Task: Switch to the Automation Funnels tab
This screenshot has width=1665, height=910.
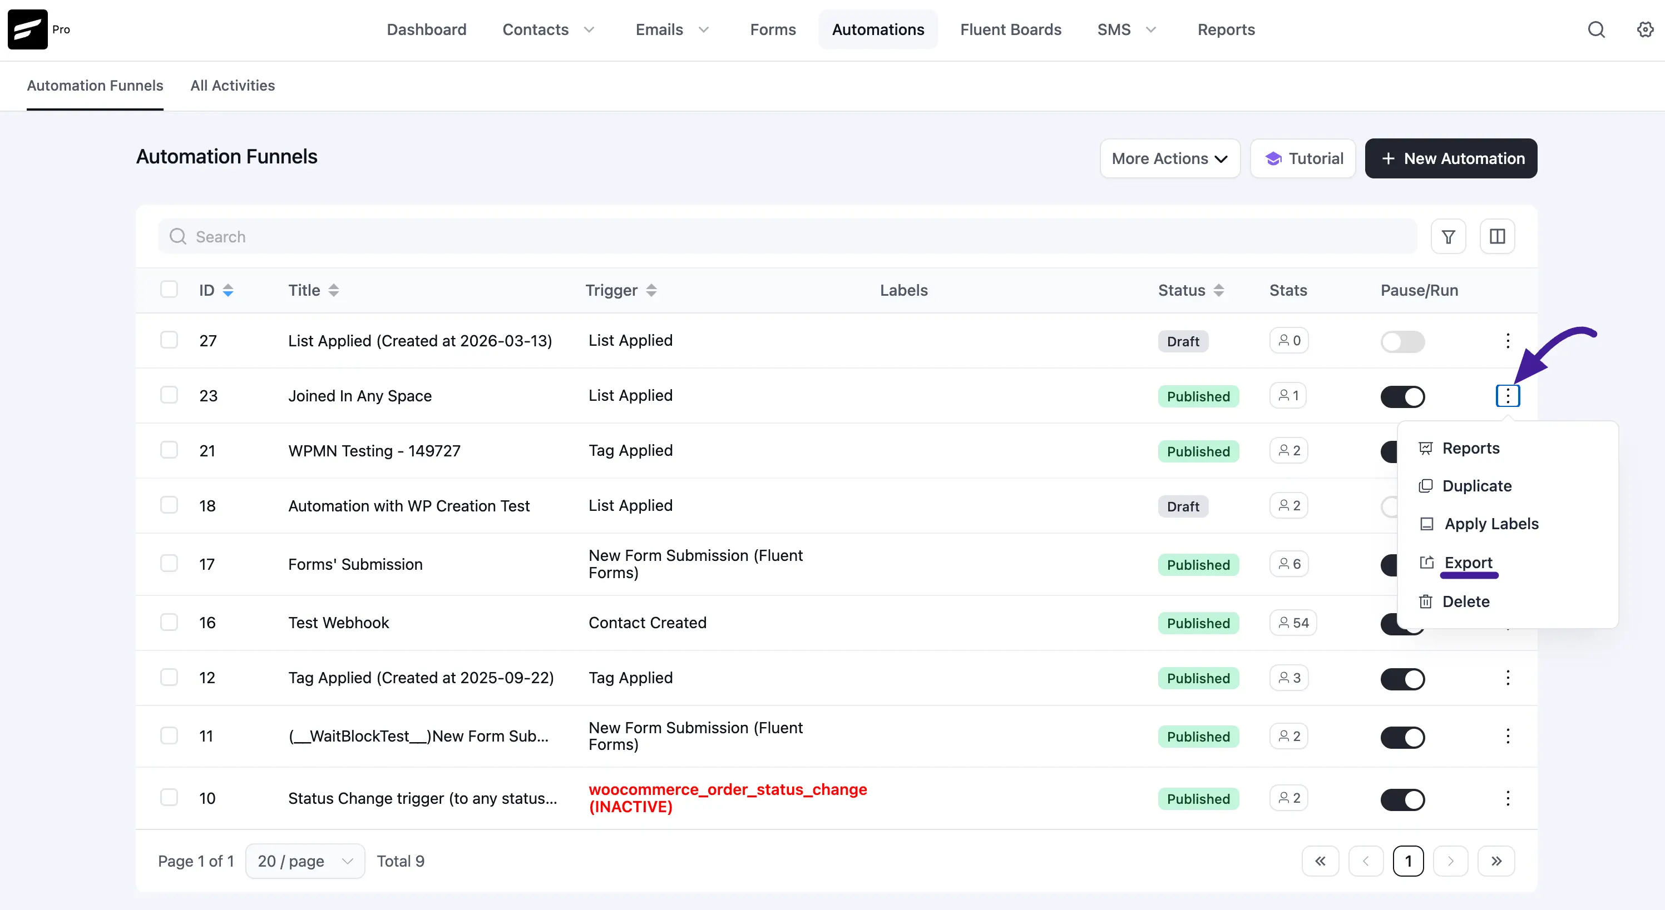Action: [x=95, y=86]
